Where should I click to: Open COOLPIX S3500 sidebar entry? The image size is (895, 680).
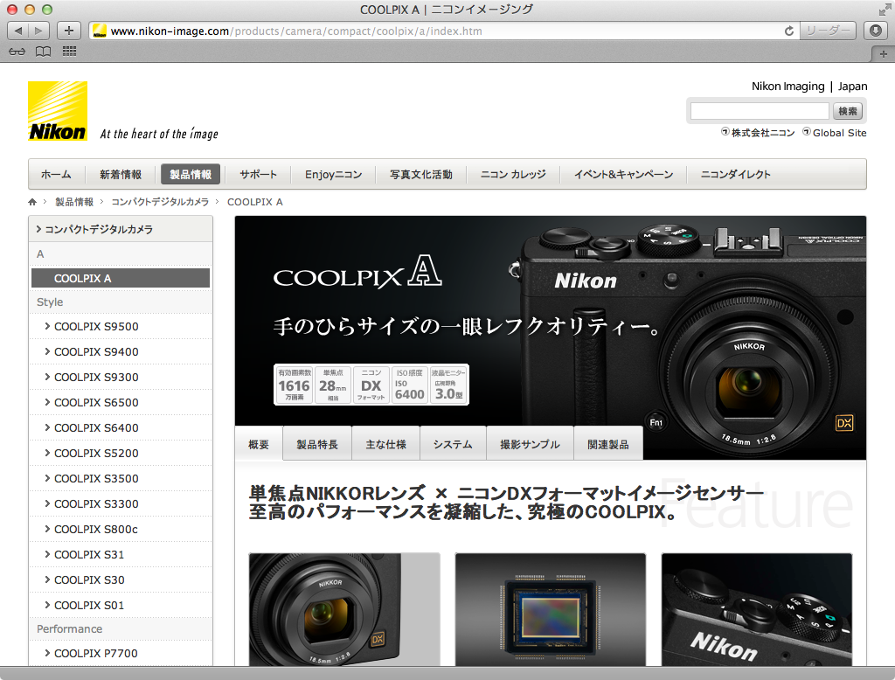121,478
